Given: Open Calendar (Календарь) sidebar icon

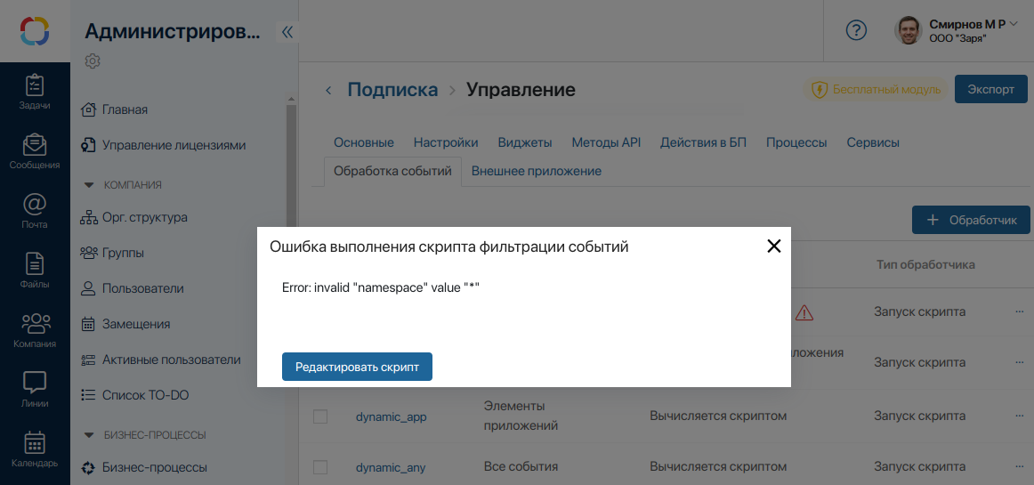Looking at the screenshot, I should coord(34,449).
